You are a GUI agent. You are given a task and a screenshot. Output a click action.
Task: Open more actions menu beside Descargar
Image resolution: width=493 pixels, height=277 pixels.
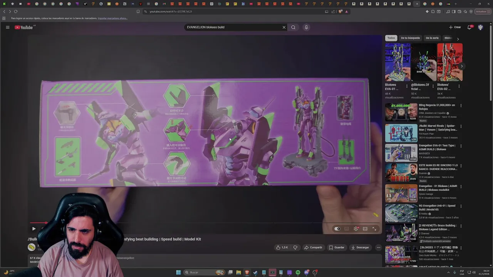[379, 247]
